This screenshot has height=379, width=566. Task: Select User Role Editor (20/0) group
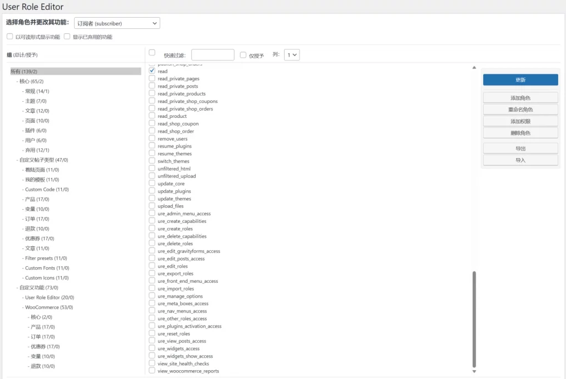point(49,298)
